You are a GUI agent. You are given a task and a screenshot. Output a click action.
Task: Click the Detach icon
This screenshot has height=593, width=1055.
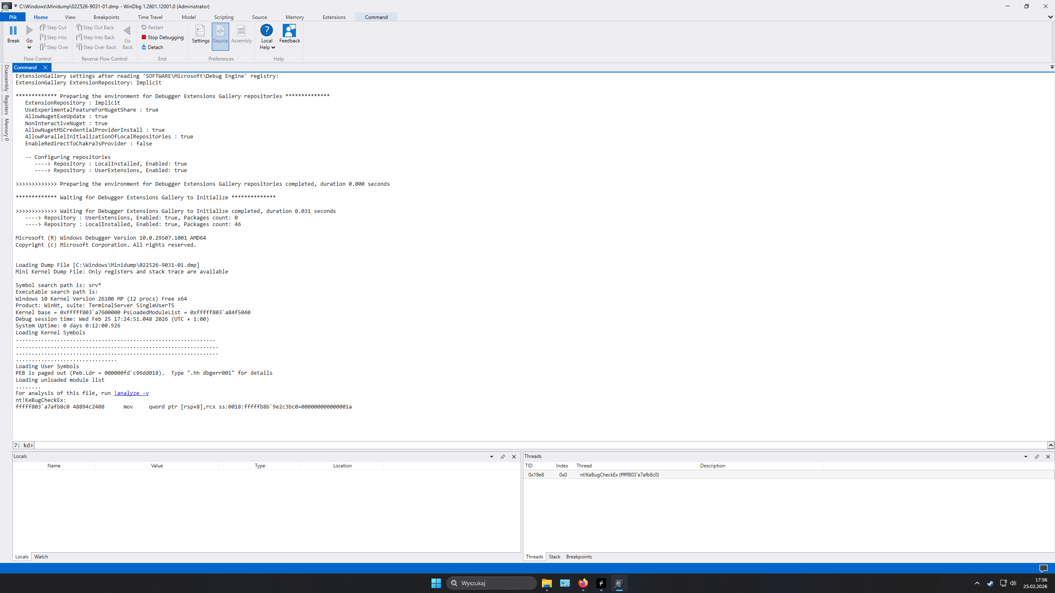[144, 47]
